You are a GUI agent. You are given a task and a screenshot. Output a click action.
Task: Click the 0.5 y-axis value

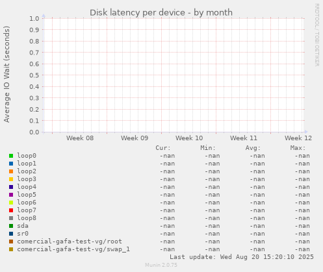(x=34, y=75)
